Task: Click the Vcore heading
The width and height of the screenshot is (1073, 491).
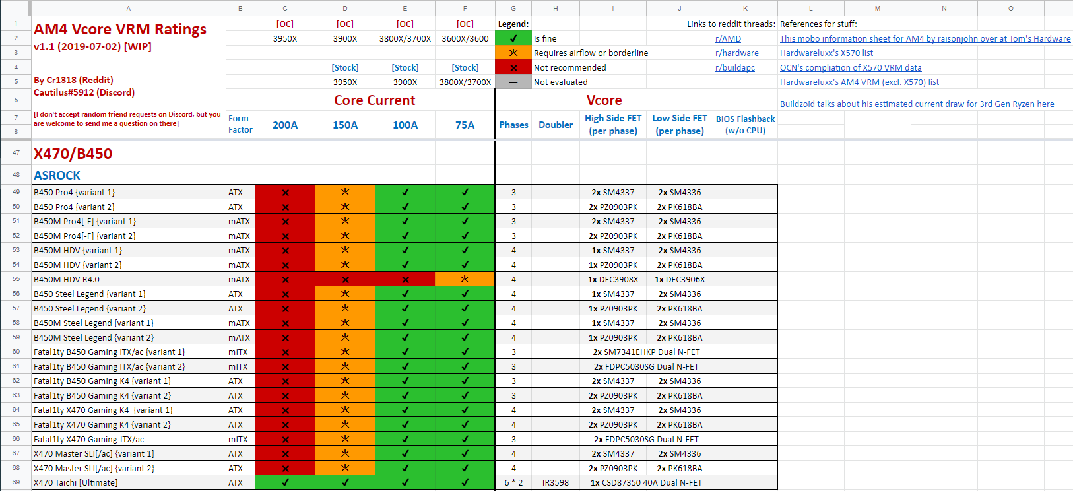Action: coord(604,100)
